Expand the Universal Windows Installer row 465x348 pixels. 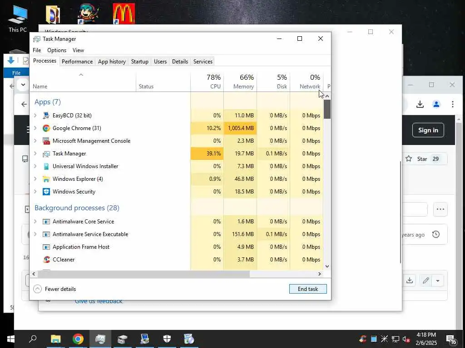point(35,166)
